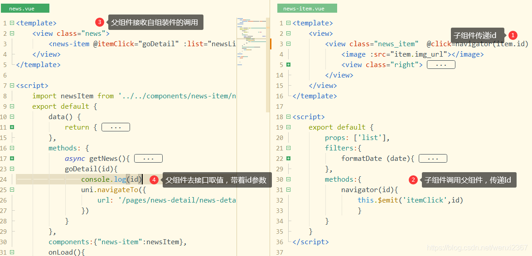
Task: Expand the folded return block marker
Action: 12,127
